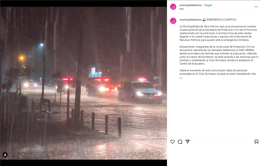
Task: Click the 9 h timestamp
Action: click(x=181, y=78)
